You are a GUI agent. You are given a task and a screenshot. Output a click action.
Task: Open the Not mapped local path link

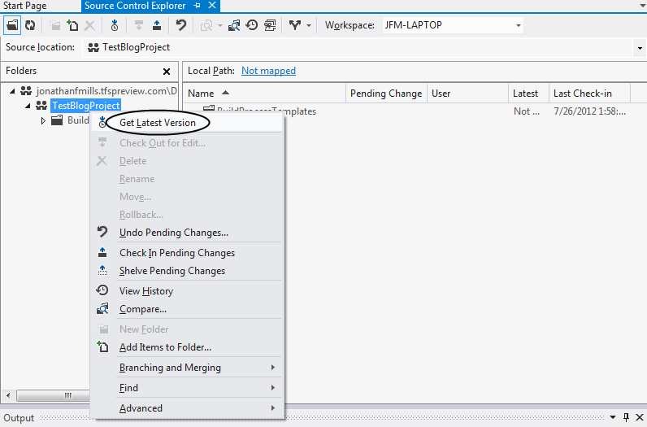[x=268, y=71]
